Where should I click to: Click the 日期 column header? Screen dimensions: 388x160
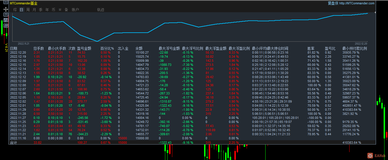[x=14, y=48]
